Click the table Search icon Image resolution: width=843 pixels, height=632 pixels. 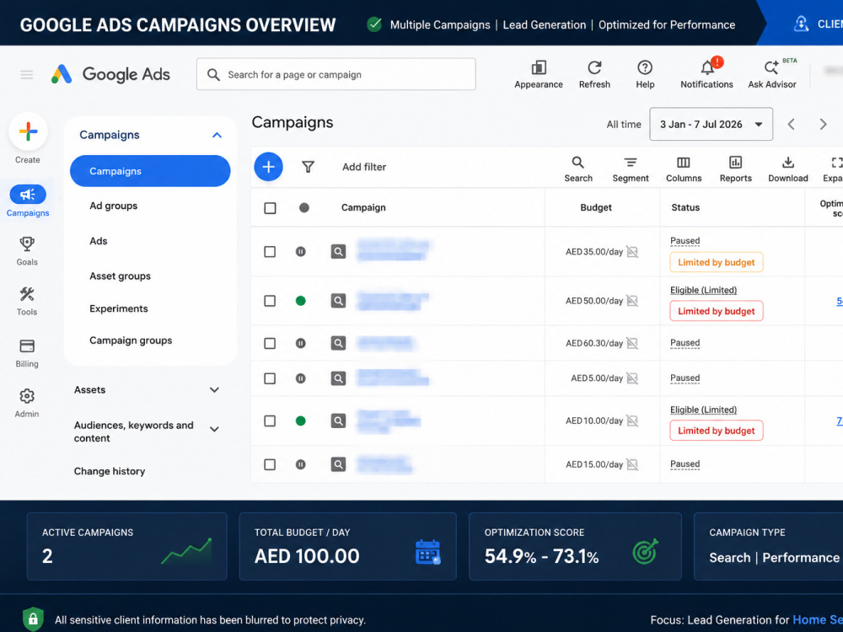click(578, 163)
